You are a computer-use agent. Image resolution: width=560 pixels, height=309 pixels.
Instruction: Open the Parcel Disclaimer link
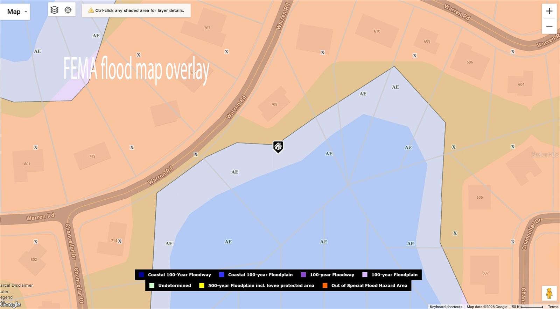click(17, 285)
